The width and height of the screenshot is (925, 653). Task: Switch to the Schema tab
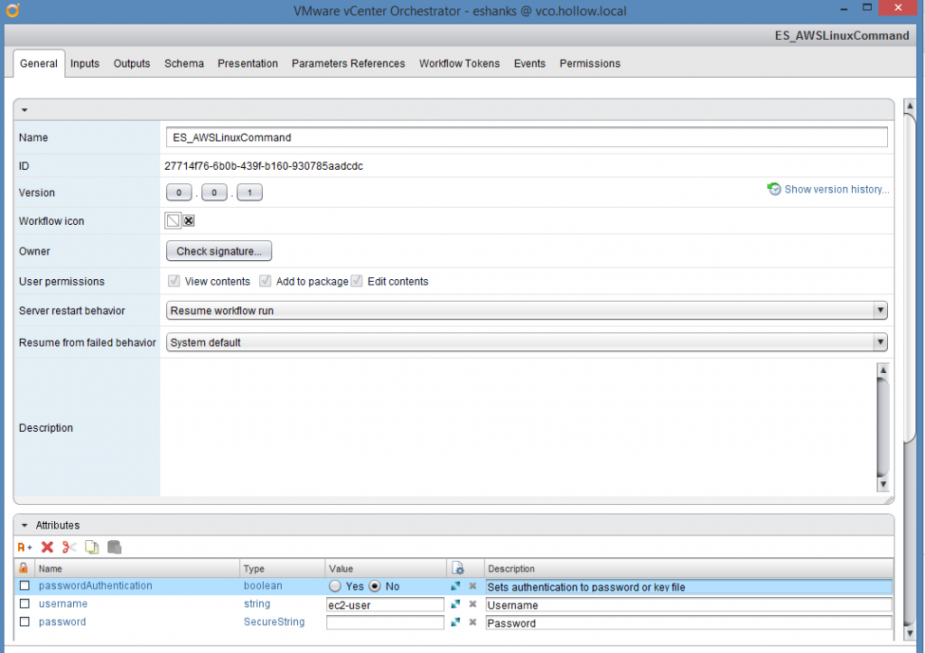[183, 63]
